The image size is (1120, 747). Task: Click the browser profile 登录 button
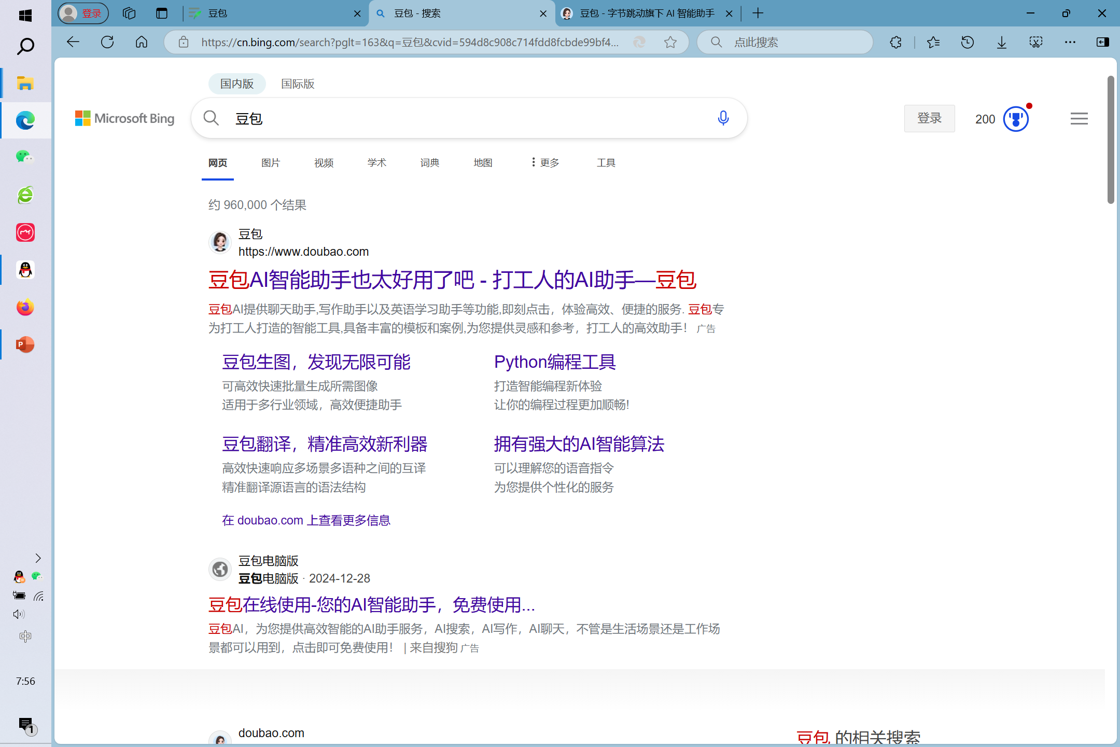click(x=83, y=13)
